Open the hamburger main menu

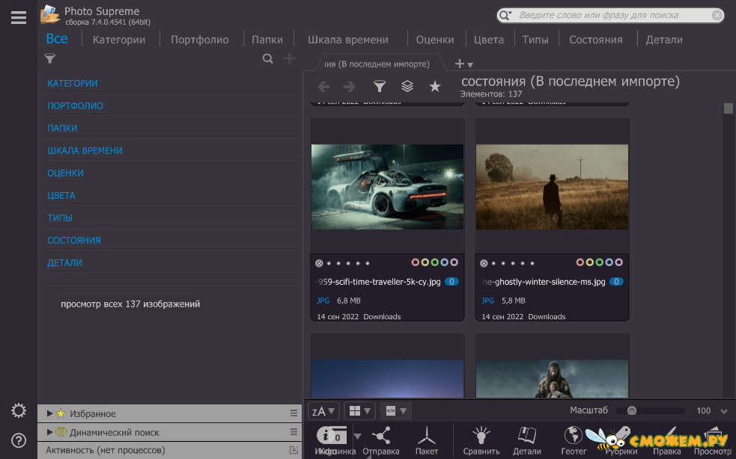click(18, 17)
